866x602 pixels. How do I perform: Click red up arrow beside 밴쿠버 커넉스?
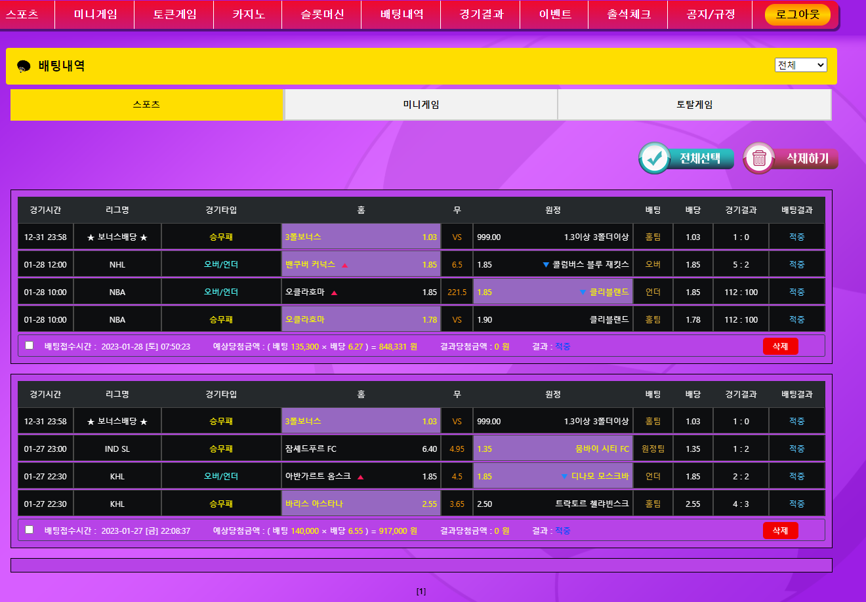[345, 265]
